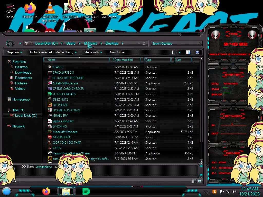
Task: Open the Explorer help question-mark icon
Action: click(x=198, y=52)
